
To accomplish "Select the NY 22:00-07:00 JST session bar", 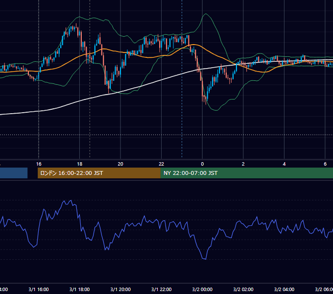I will point(246,173).
